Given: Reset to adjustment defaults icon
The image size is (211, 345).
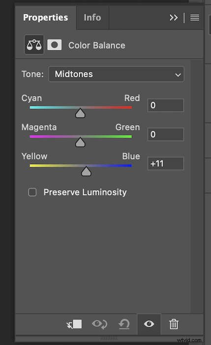Looking at the screenshot, I should tap(124, 324).
